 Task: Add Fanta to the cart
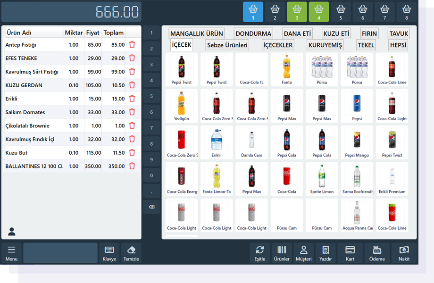287,69
